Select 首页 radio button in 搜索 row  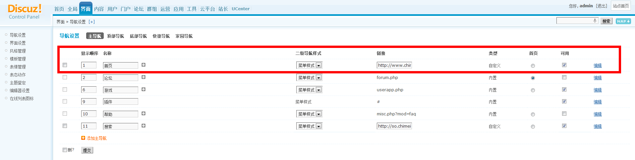(533, 127)
